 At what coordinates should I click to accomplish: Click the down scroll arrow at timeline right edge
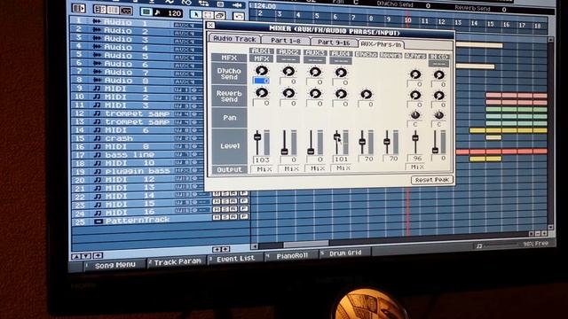pos(550,228)
